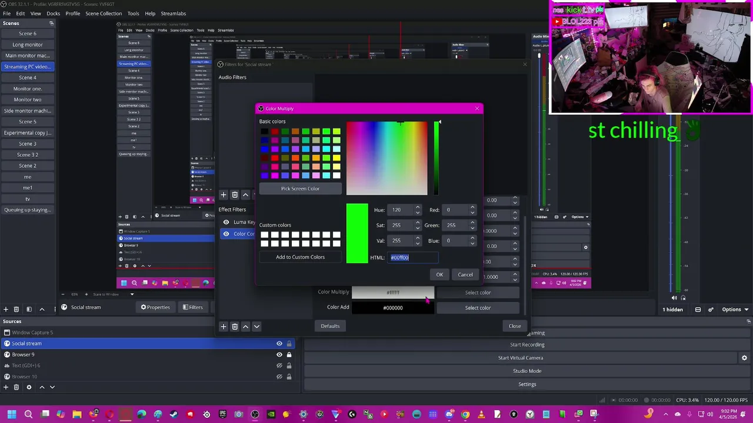Lock the Social stream source
This screenshot has width=753, height=423.
pos(289,344)
